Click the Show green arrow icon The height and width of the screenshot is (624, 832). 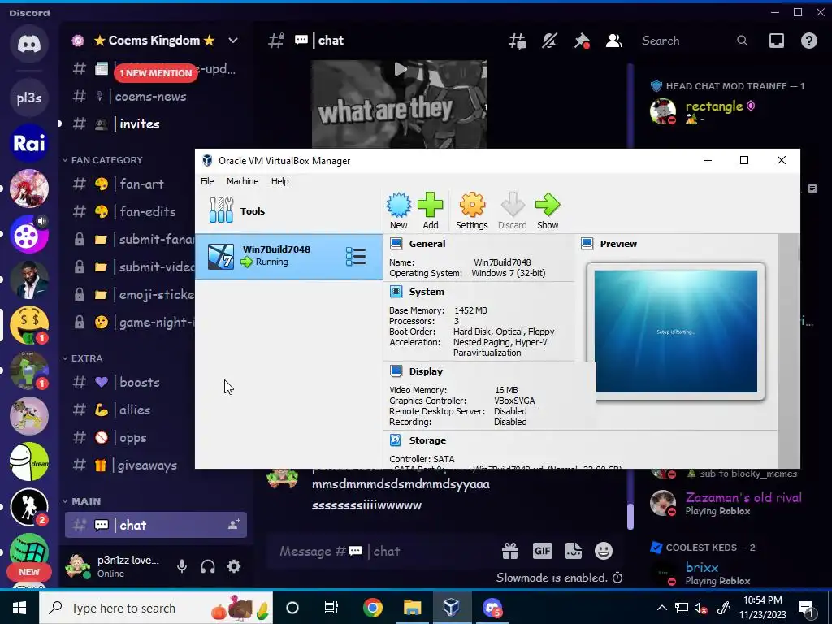point(548,210)
